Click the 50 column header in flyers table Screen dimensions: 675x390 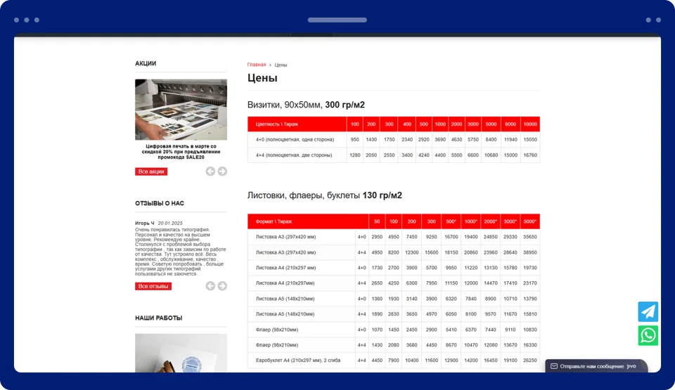click(x=377, y=221)
